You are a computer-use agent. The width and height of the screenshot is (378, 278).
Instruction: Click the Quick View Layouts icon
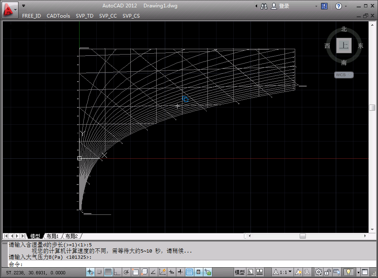pyautogui.click(x=250, y=272)
